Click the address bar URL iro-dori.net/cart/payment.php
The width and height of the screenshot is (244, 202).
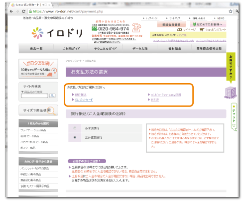coord(68,11)
